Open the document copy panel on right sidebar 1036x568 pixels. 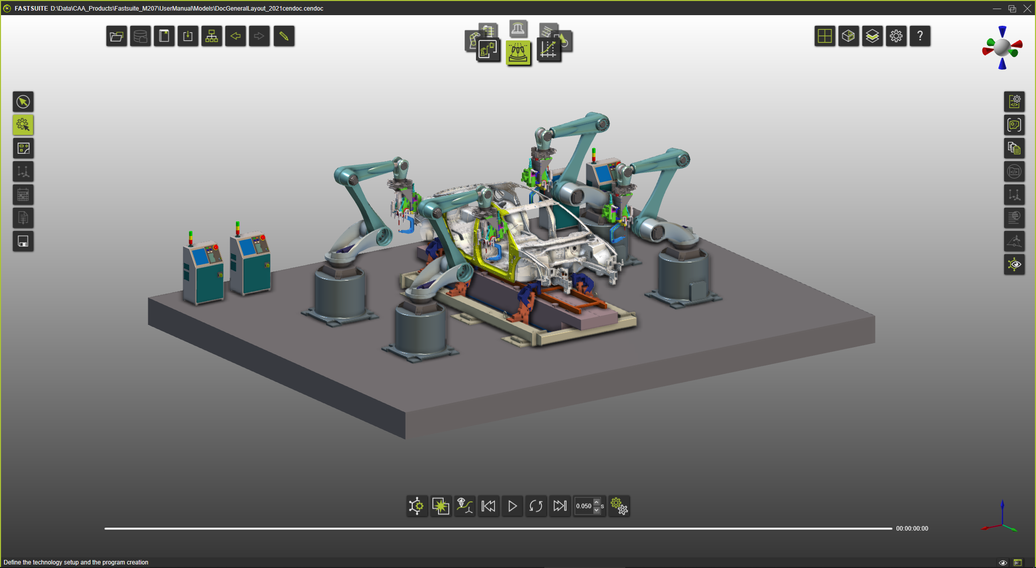pyautogui.click(x=1014, y=148)
